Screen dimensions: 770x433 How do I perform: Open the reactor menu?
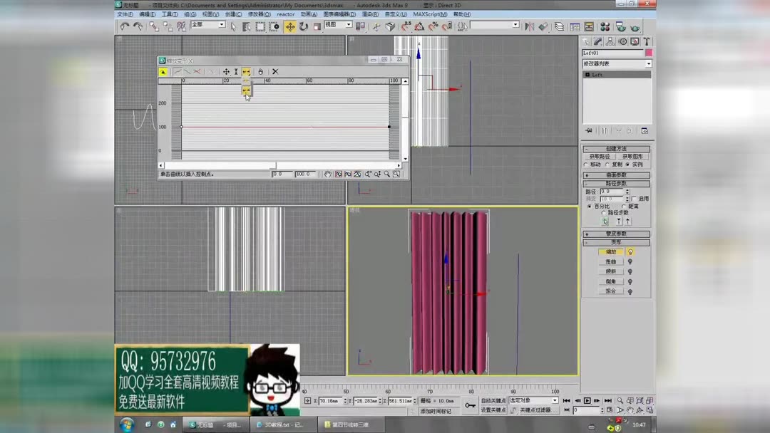click(x=284, y=14)
